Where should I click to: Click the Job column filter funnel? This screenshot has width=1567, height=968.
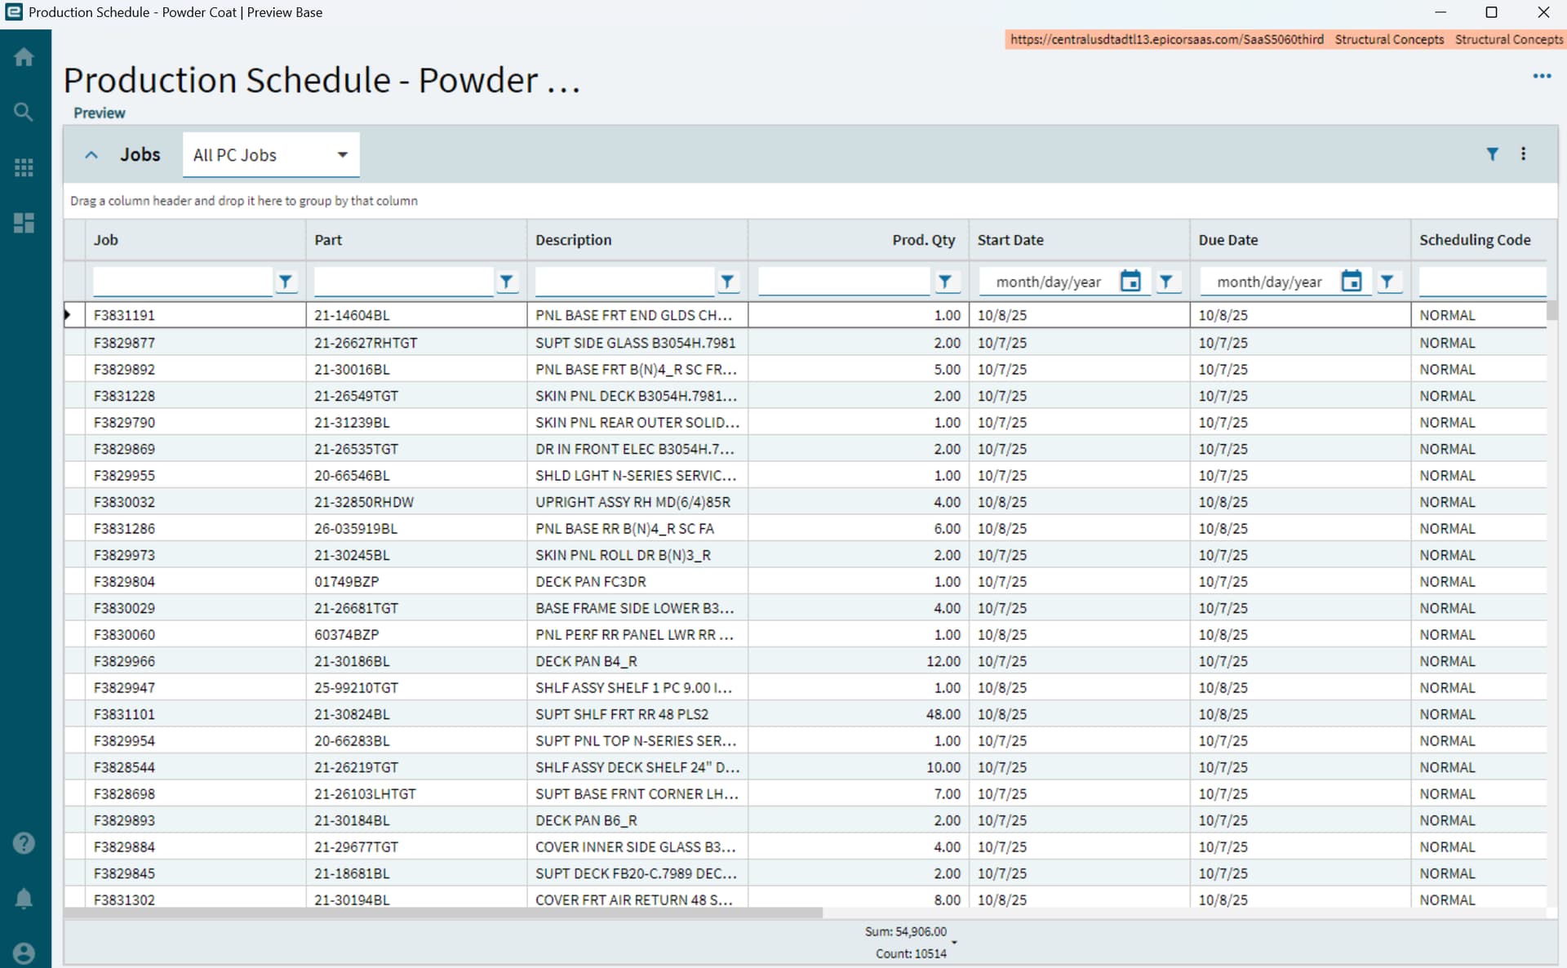(286, 282)
